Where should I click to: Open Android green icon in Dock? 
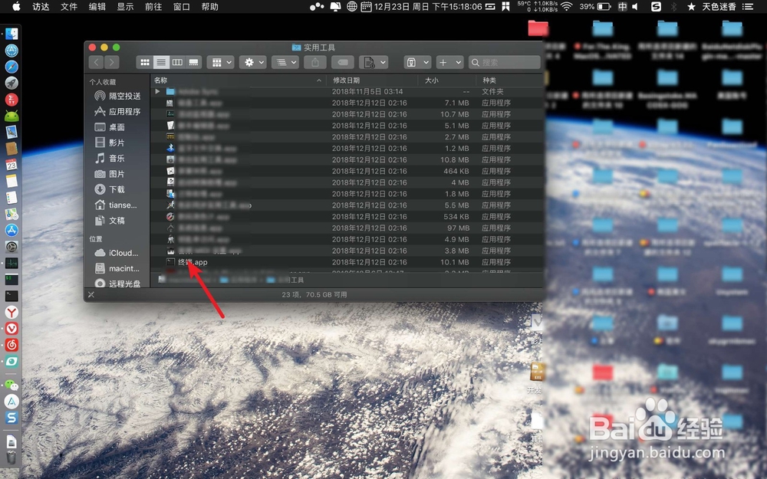coord(12,116)
